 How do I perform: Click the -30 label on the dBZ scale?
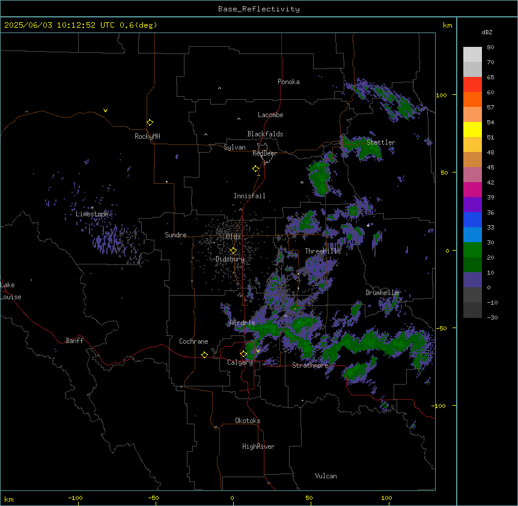[492, 317]
